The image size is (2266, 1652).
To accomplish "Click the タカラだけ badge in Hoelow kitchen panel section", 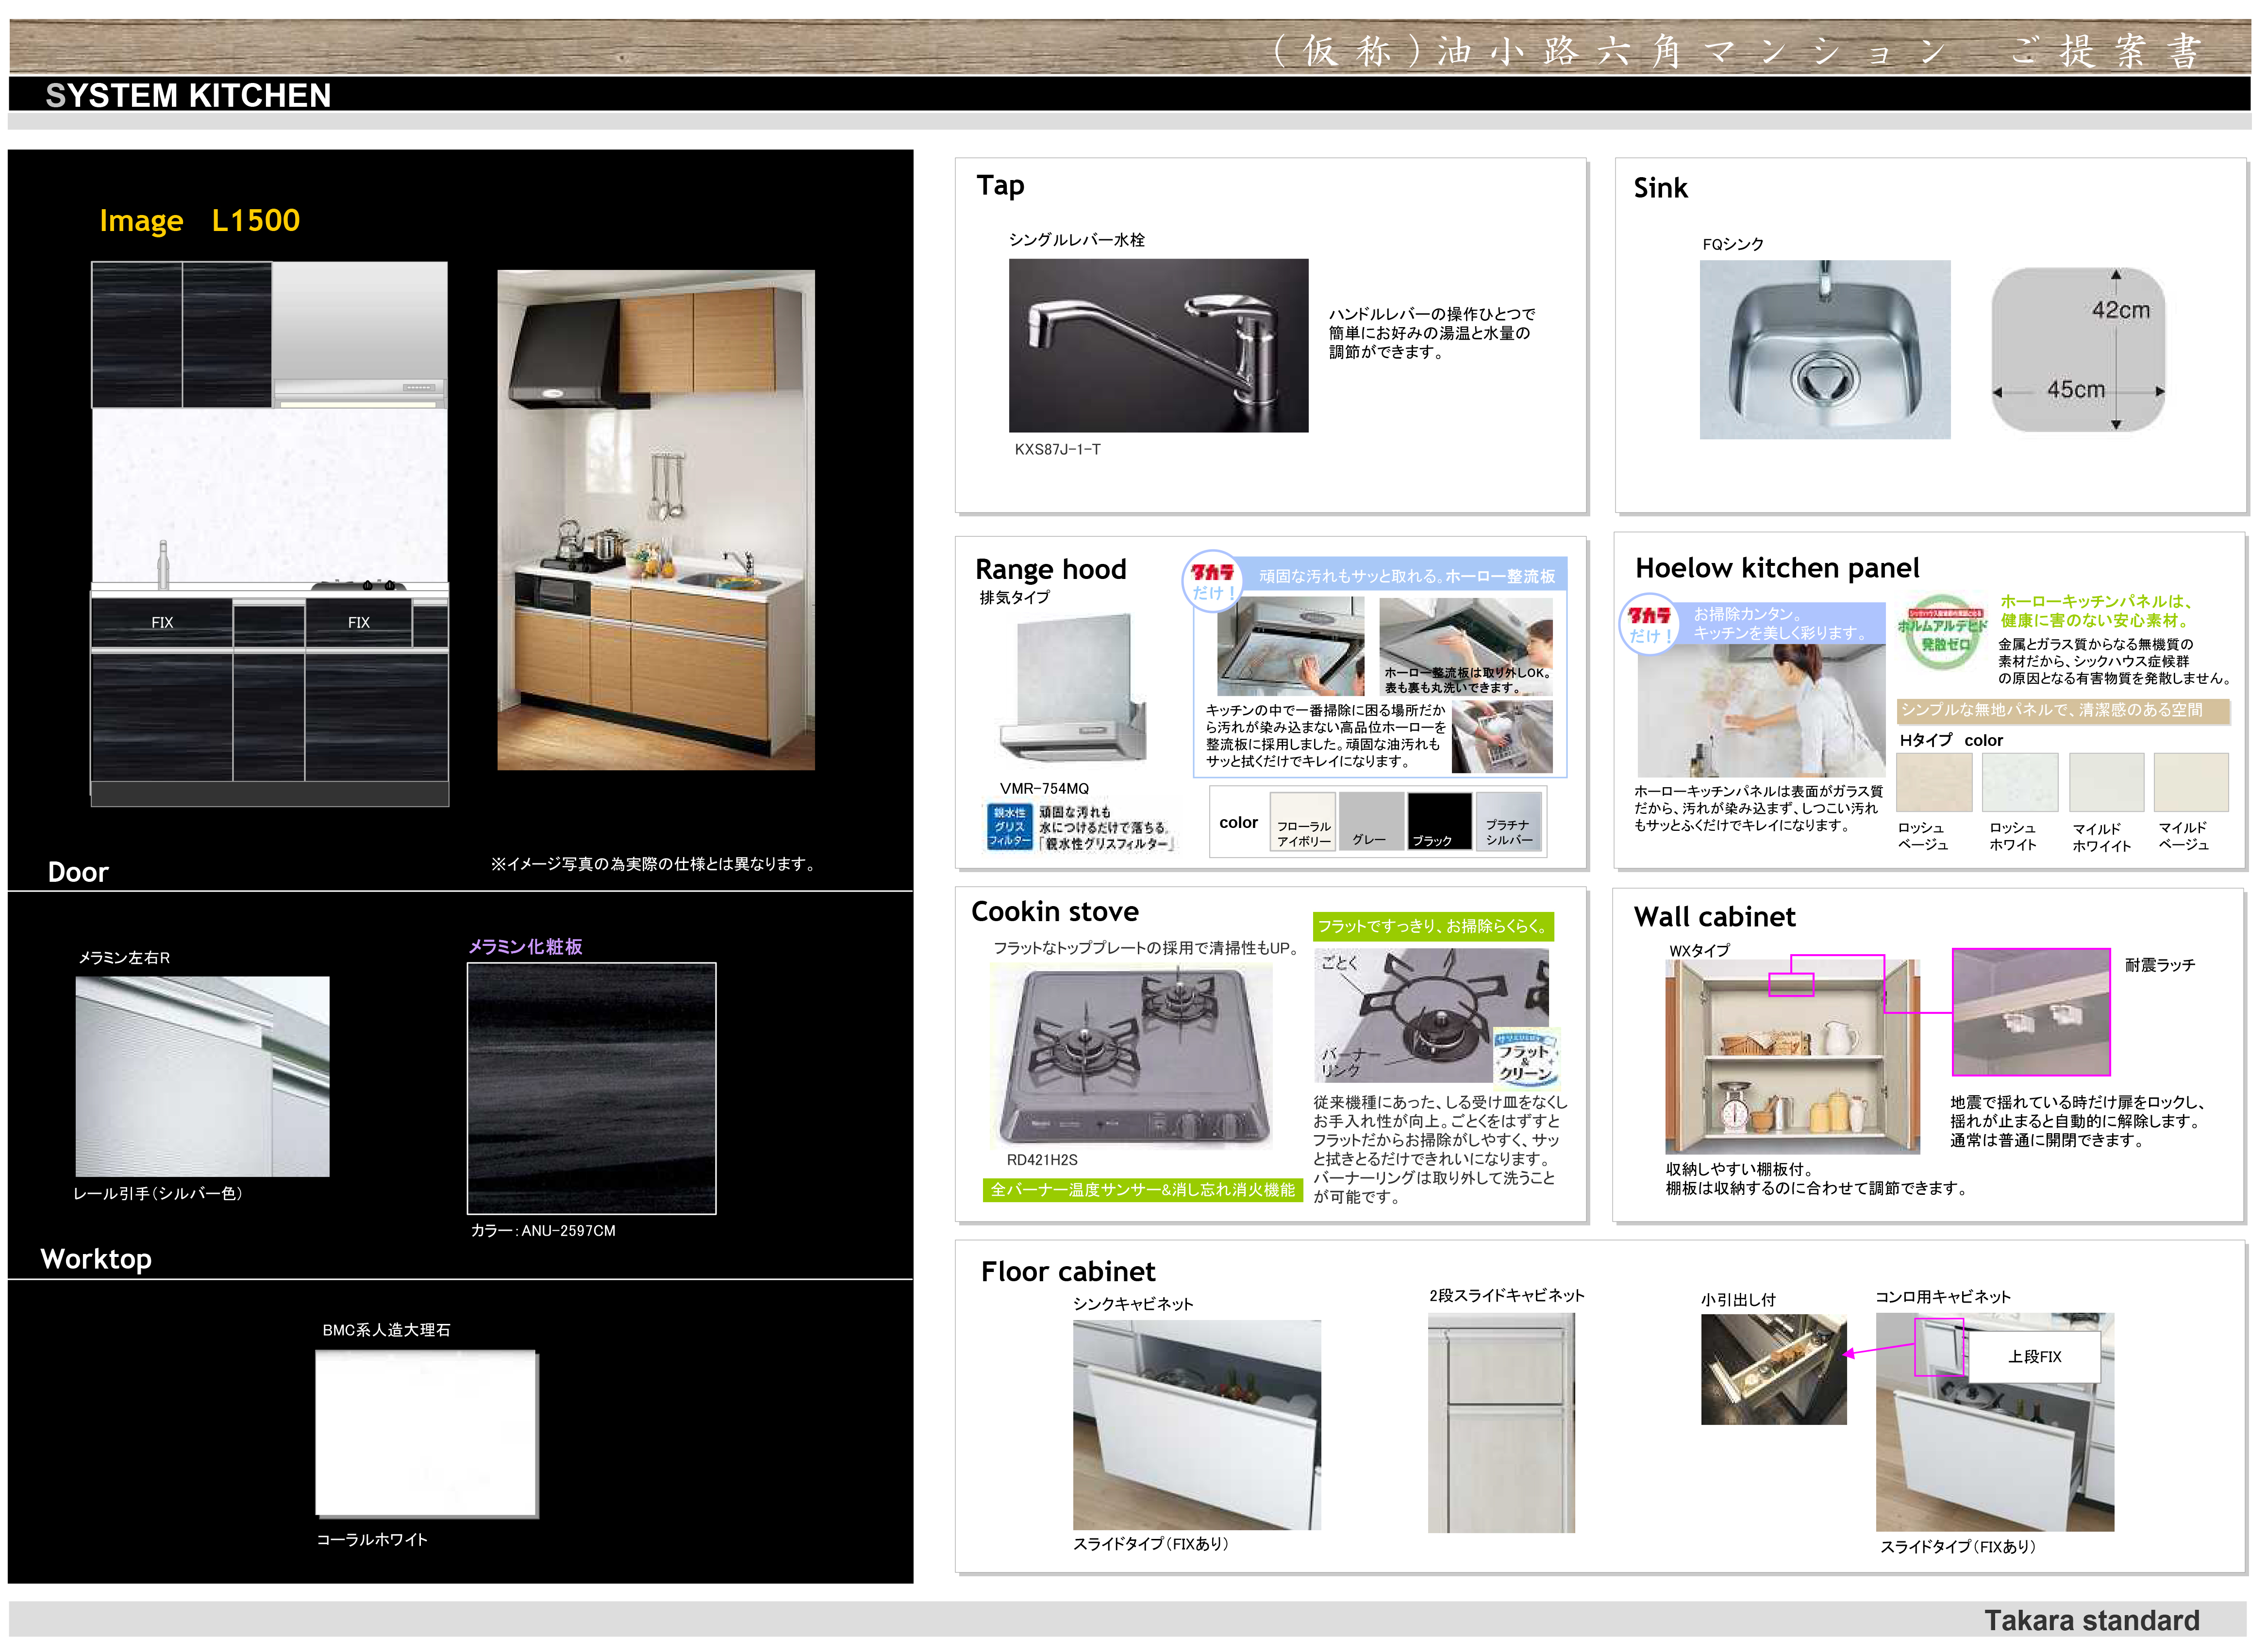I will (x=1648, y=624).
